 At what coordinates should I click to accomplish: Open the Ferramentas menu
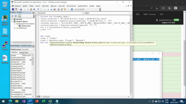click(71, 6)
